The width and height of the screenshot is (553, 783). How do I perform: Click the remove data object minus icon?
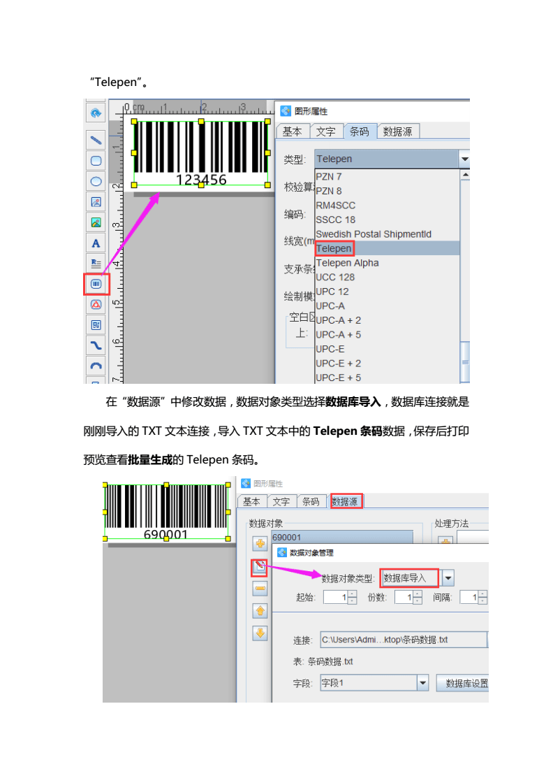coord(260,588)
